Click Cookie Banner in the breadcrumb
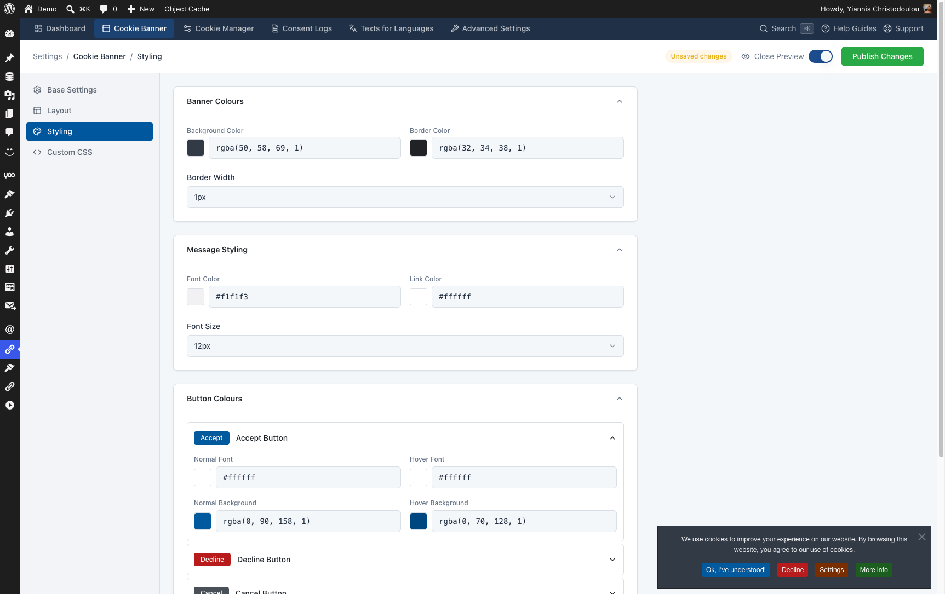 pyautogui.click(x=100, y=56)
